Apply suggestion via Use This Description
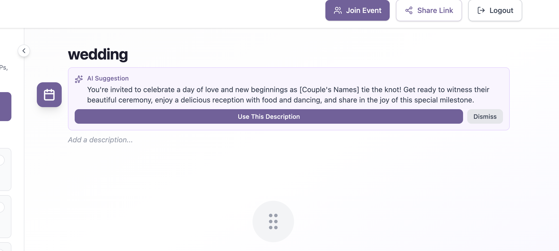This screenshot has height=251, width=559. (x=269, y=116)
